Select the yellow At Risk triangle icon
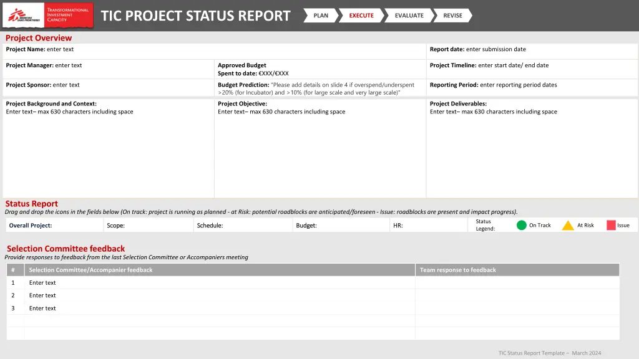 point(568,226)
